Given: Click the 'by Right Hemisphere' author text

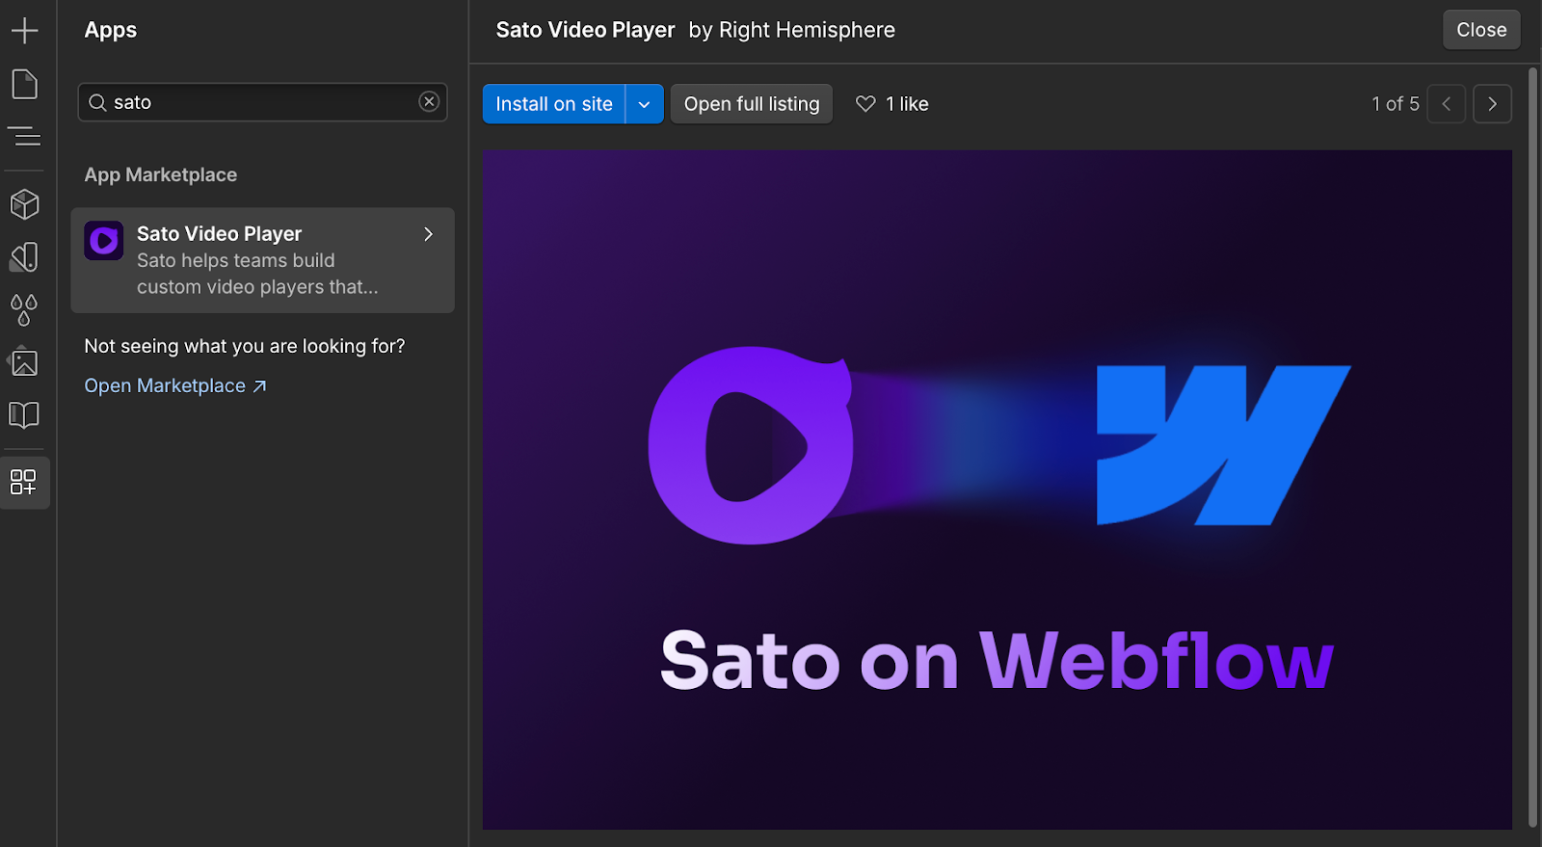Looking at the screenshot, I should [x=792, y=30].
